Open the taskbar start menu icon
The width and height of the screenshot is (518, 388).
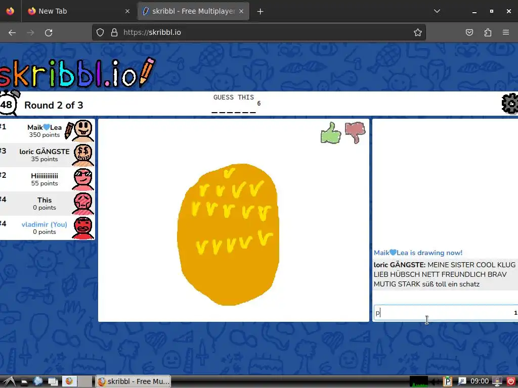tap(9, 381)
